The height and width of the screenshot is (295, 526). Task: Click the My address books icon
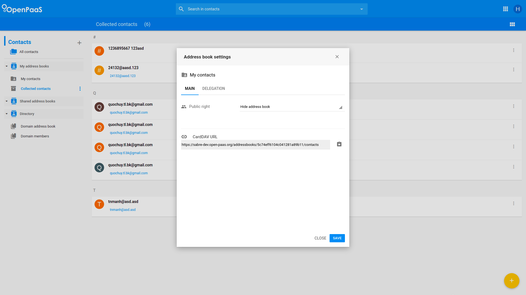(14, 66)
